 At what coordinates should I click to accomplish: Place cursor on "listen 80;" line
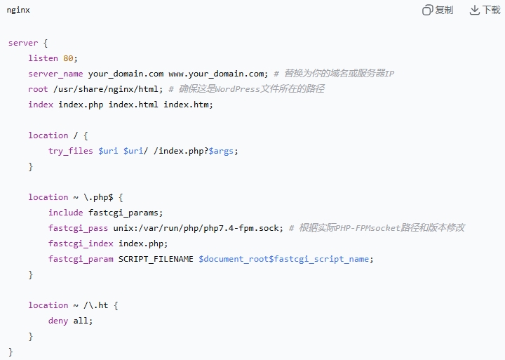coord(53,58)
